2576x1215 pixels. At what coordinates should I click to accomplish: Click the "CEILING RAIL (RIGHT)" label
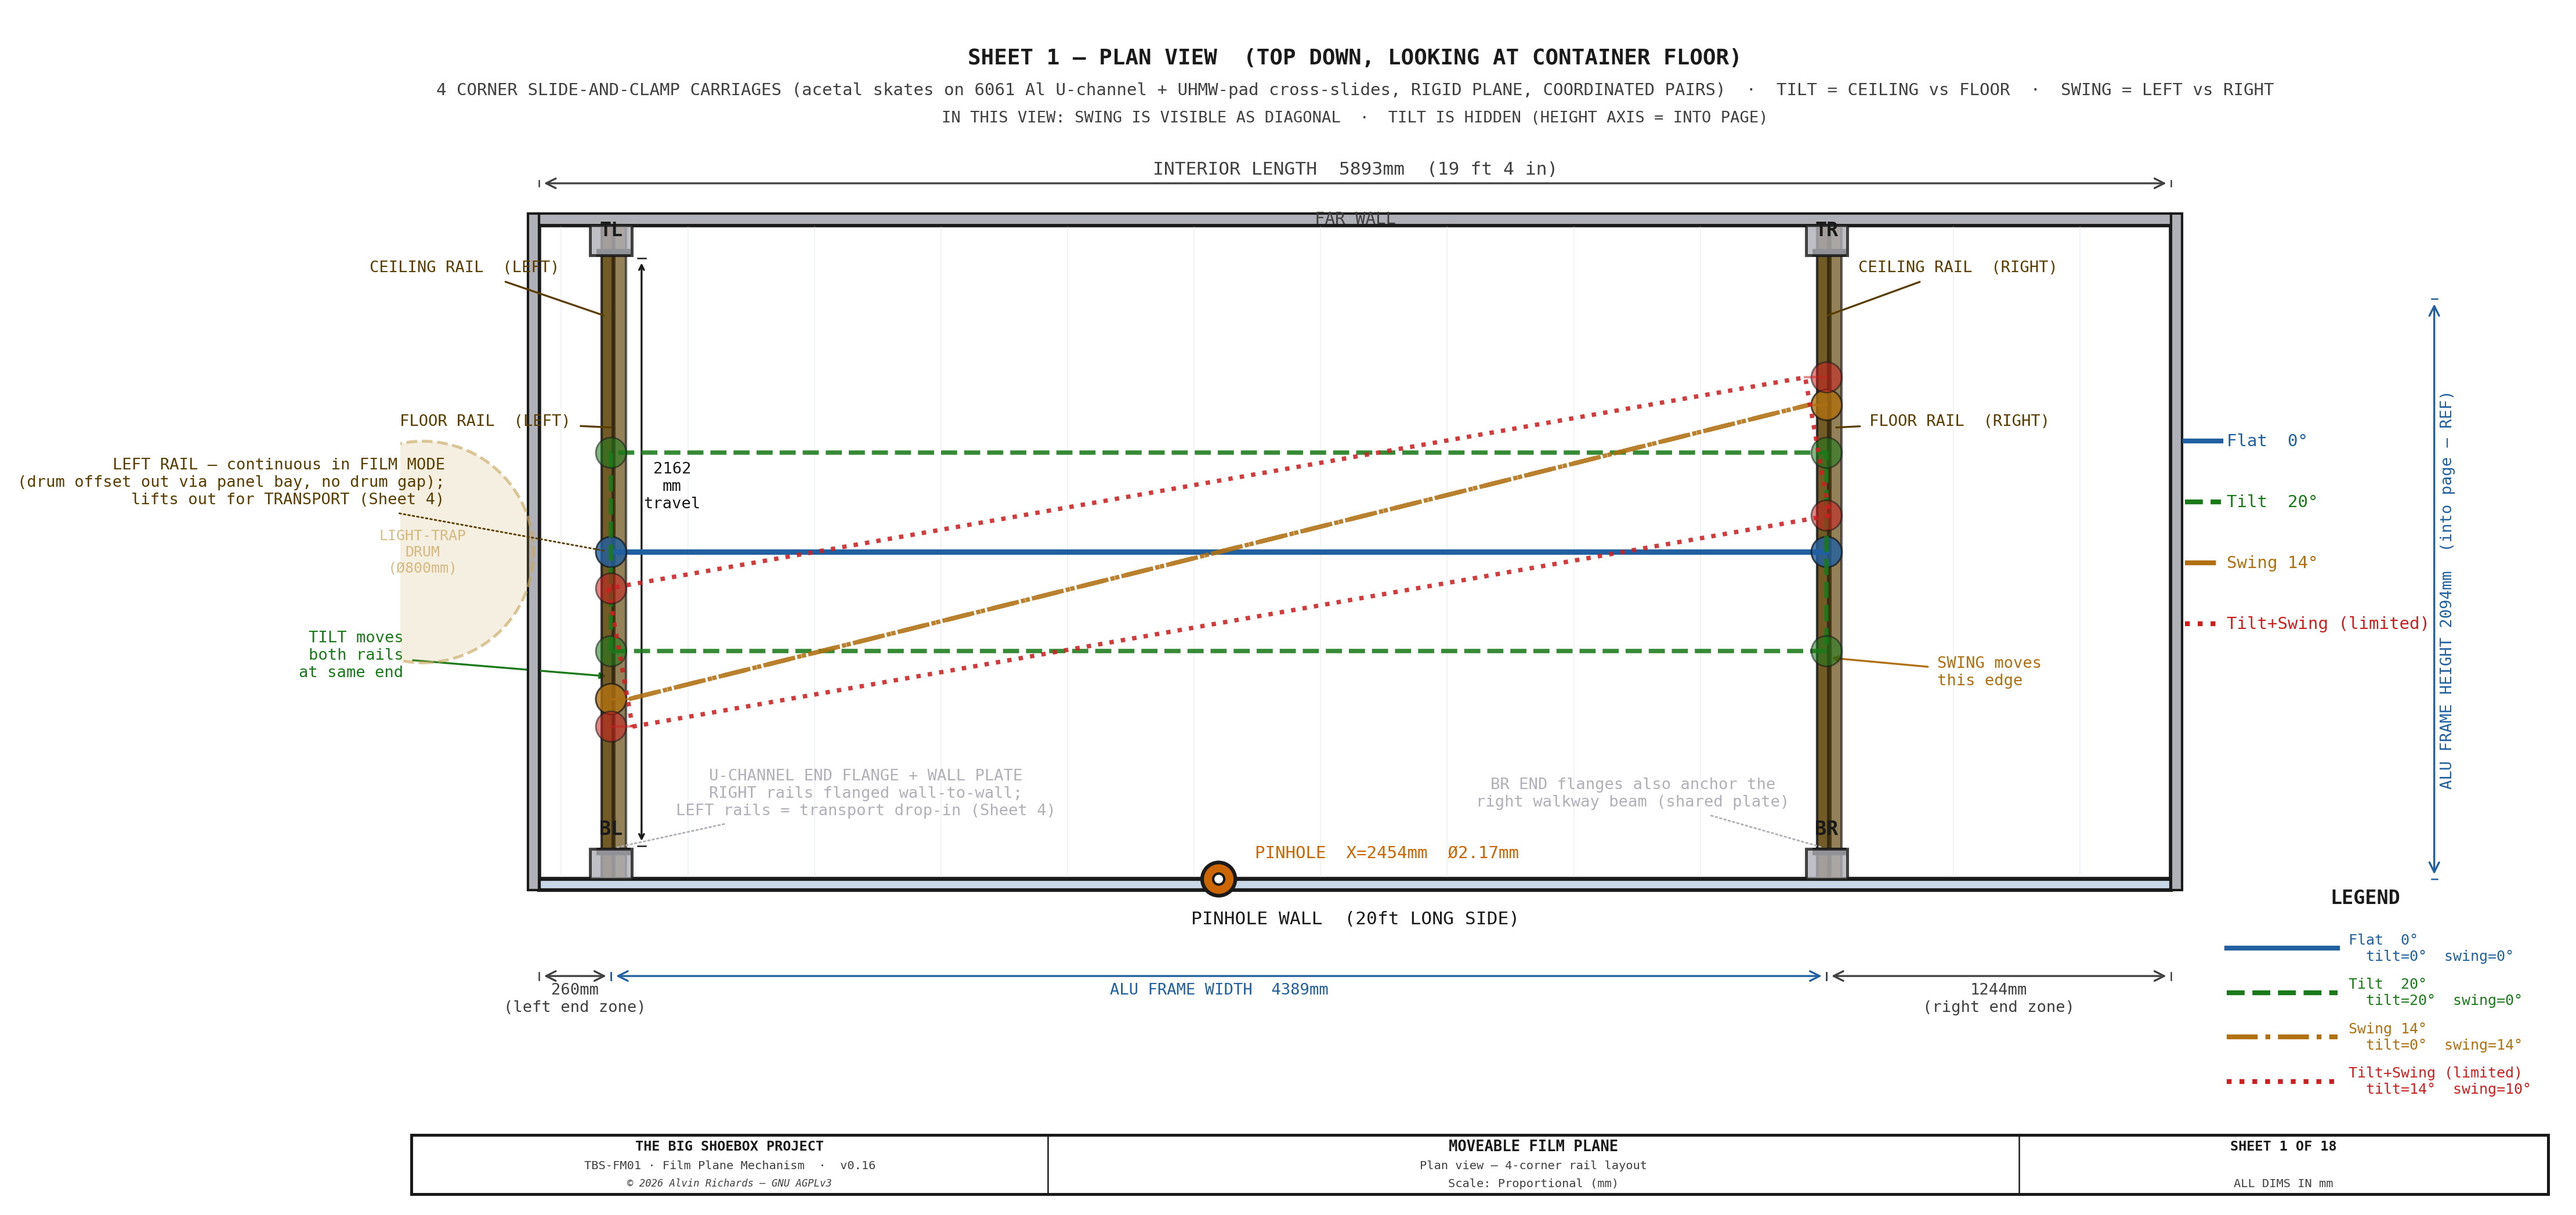pyautogui.click(x=1957, y=267)
